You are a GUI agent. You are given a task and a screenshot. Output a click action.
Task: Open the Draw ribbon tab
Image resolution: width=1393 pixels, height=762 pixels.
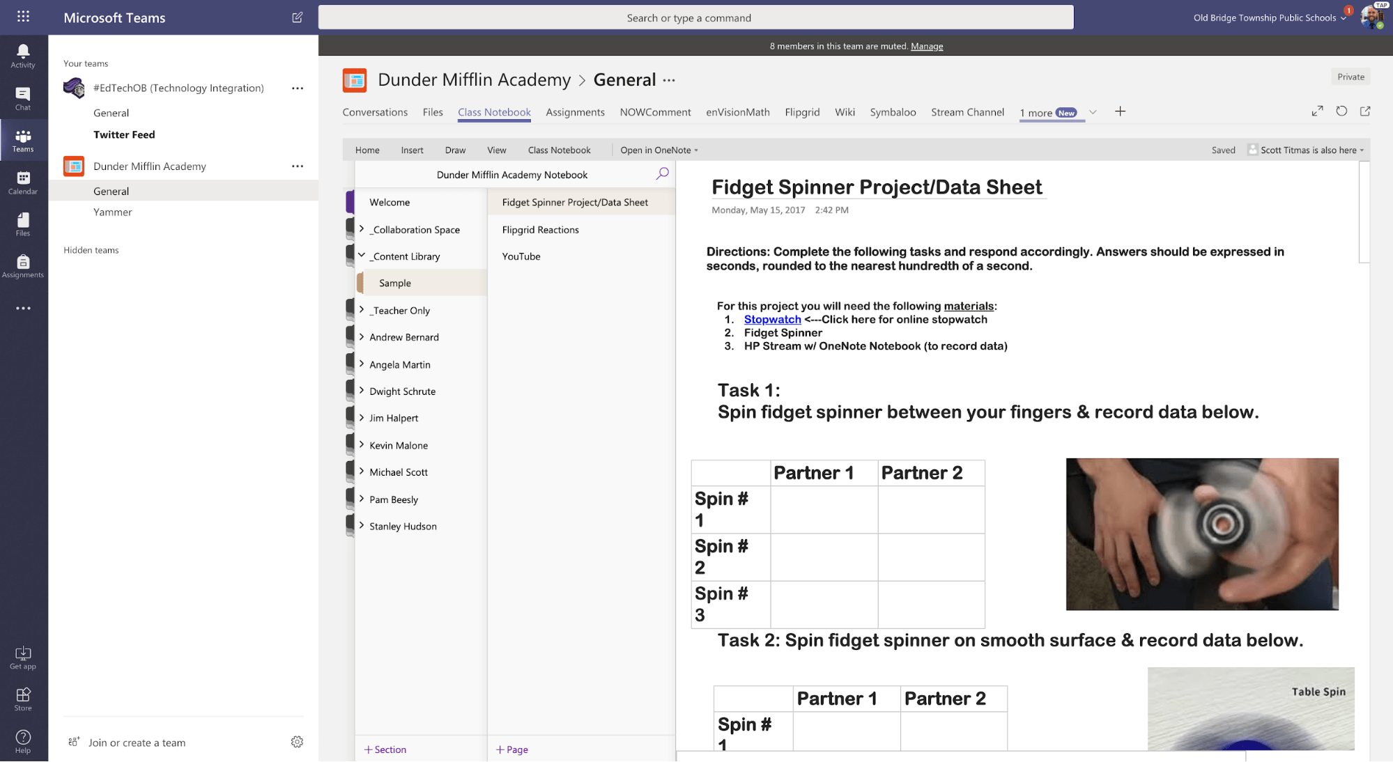455,150
